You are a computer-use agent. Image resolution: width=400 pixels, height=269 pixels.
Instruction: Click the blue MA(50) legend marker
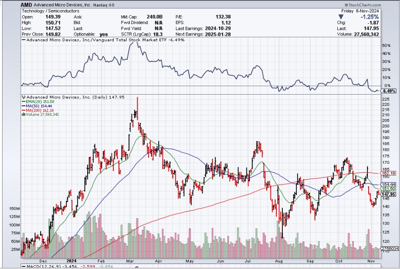pos(24,106)
